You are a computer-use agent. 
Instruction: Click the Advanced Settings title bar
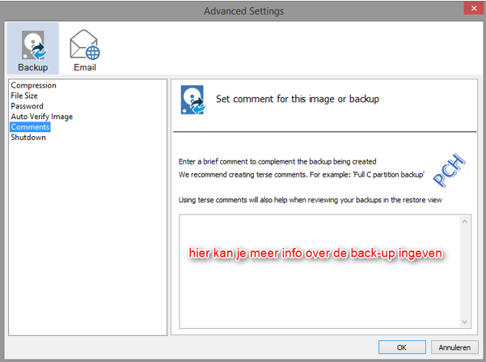point(243,11)
